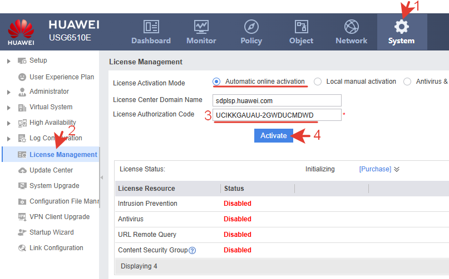Screen dimensions: 449x279
Task: Click the Administrator person icon
Action: tap(22, 92)
